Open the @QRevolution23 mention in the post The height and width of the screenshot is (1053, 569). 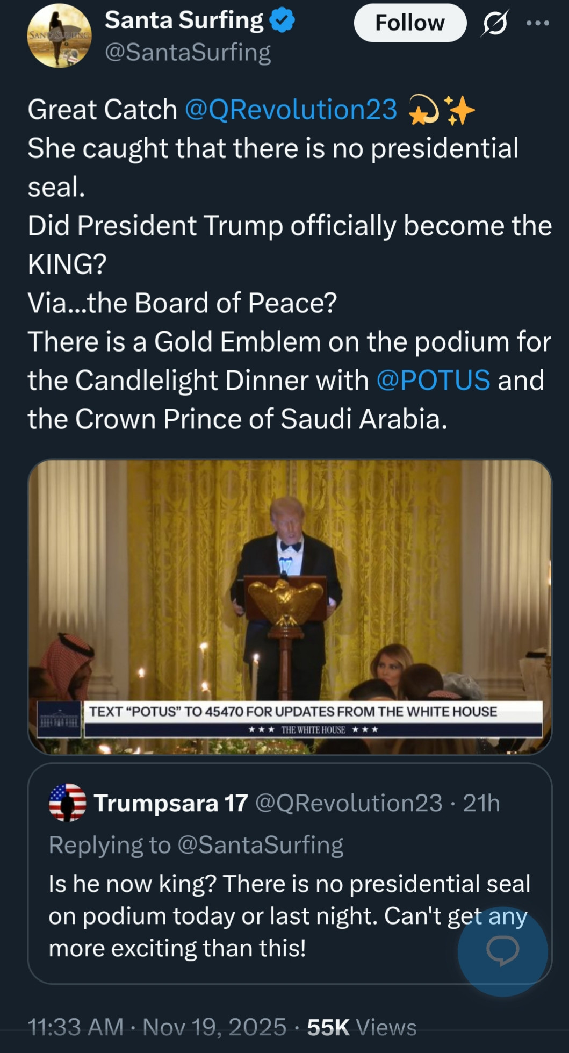pyautogui.click(x=291, y=110)
